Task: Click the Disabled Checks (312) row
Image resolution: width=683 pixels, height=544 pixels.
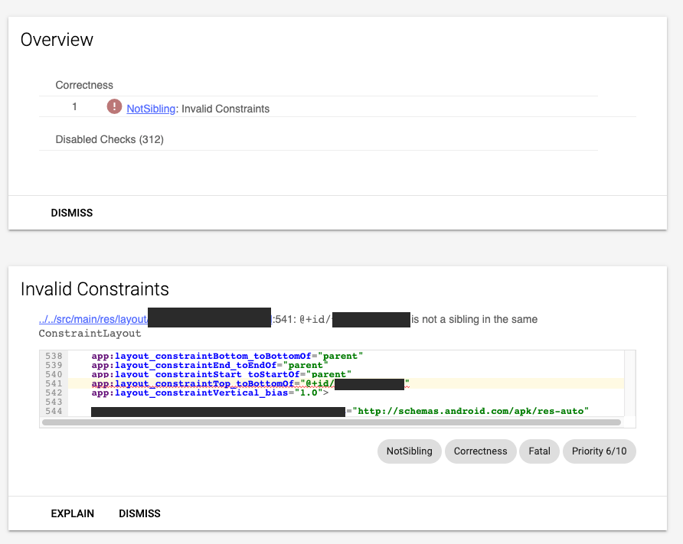Action: pyautogui.click(x=319, y=140)
